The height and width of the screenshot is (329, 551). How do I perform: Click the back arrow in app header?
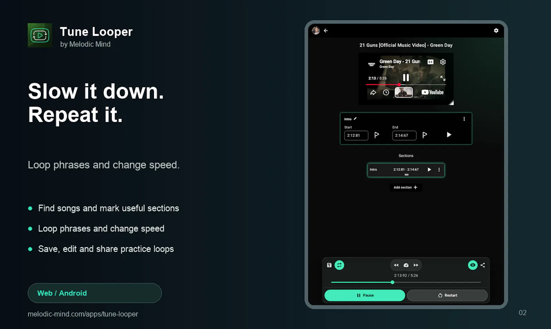(x=326, y=31)
